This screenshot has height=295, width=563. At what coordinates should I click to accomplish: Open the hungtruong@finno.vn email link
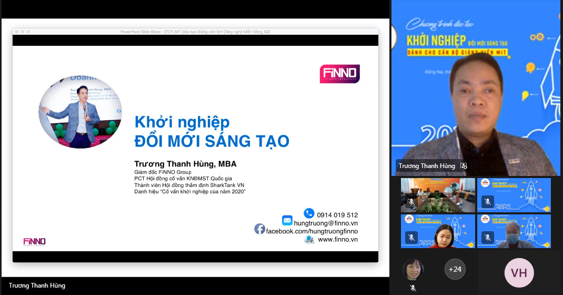click(x=326, y=223)
